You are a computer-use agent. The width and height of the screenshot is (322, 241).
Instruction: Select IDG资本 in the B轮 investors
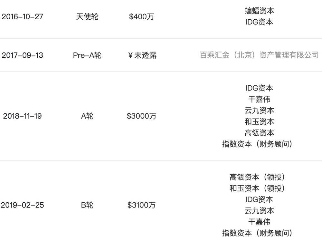click(x=259, y=199)
